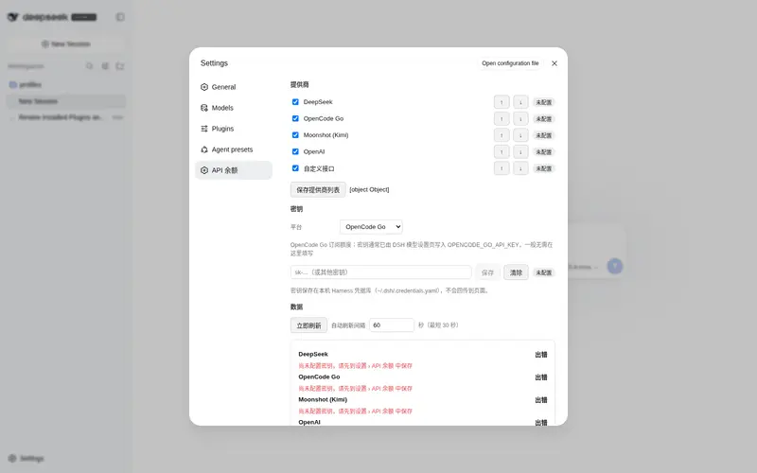
Task: Open the 平台 platform dropdown
Action: (x=371, y=227)
